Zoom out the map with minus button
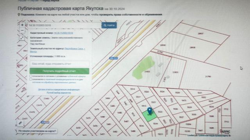The height and width of the screenshot is (140, 250). (x=22, y=30)
